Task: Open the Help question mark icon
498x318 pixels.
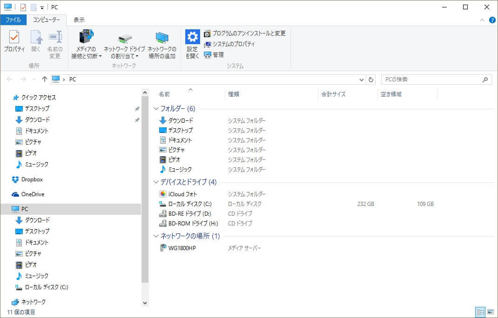Action: (492, 20)
